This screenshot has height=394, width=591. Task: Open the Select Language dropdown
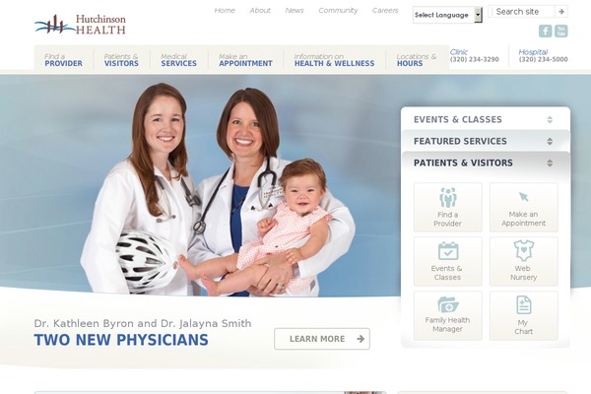point(447,15)
